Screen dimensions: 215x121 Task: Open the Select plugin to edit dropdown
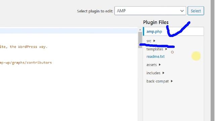tap(150, 11)
